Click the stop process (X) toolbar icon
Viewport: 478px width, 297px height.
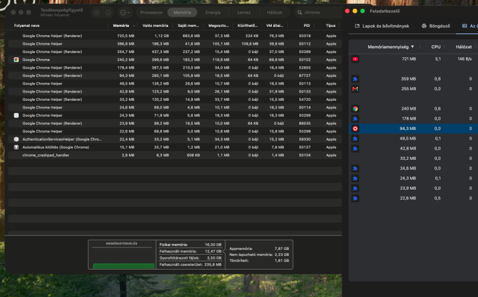(97, 13)
